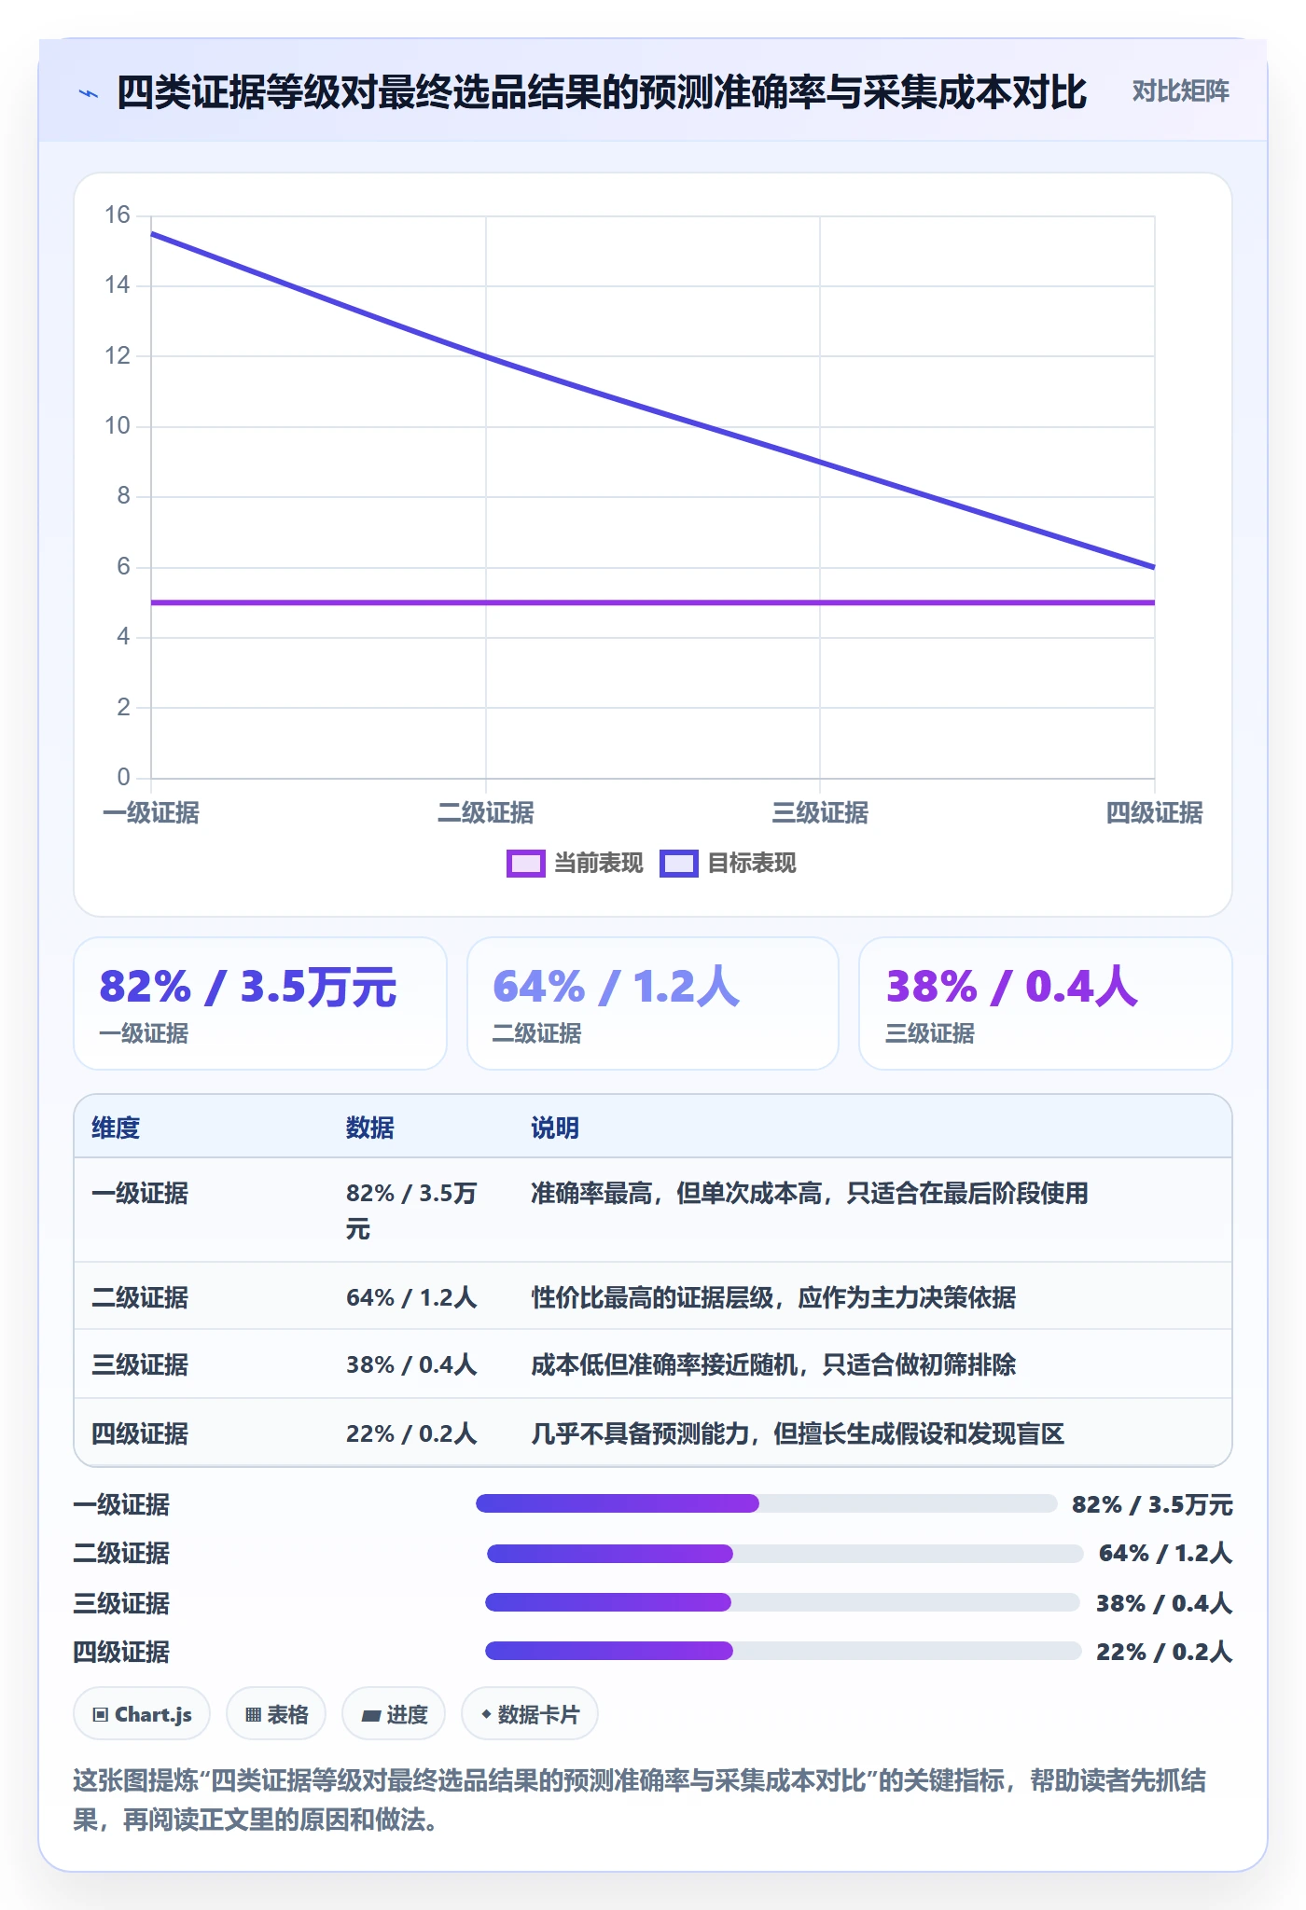The height and width of the screenshot is (1910, 1306).
Task: Click 一级证据 in the table's first row
Action: [x=140, y=1194]
